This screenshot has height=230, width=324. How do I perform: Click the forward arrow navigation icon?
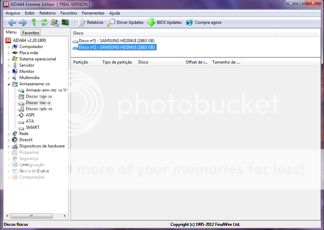coord(22,22)
